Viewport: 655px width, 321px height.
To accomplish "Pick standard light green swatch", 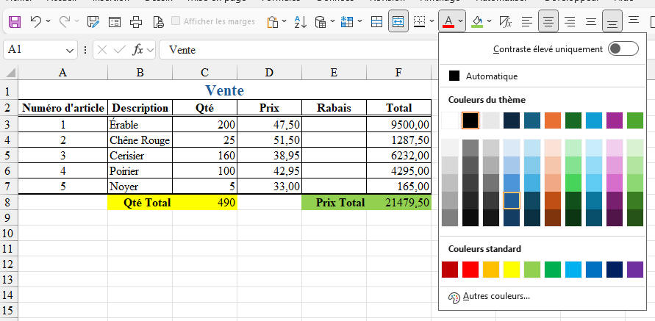I will [x=532, y=270].
